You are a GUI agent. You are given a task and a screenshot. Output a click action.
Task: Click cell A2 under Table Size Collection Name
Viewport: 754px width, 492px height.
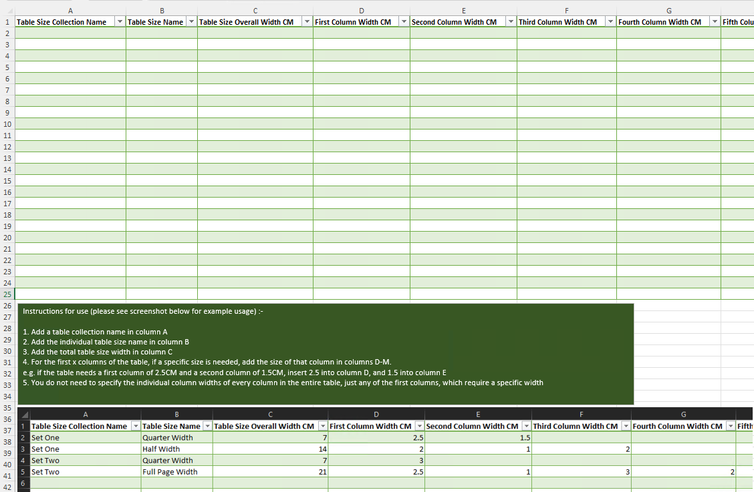70,33
